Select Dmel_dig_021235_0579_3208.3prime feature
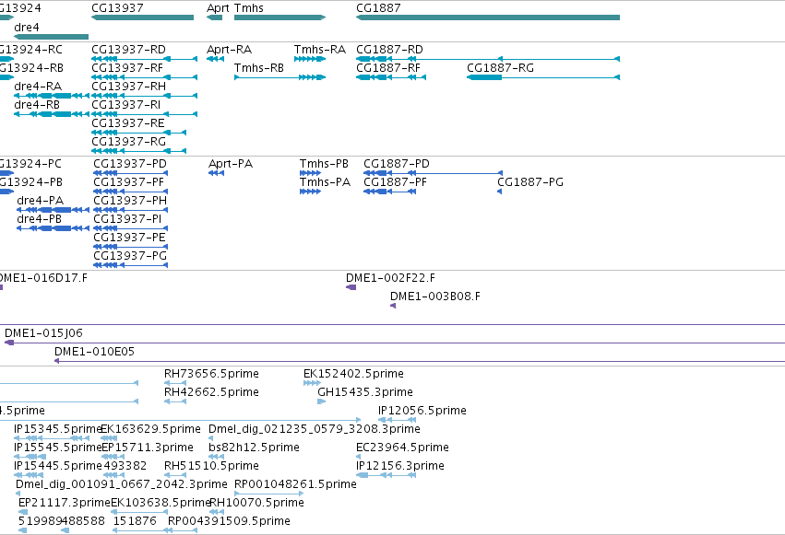Viewport: 785px width, 535px height. 210,438
